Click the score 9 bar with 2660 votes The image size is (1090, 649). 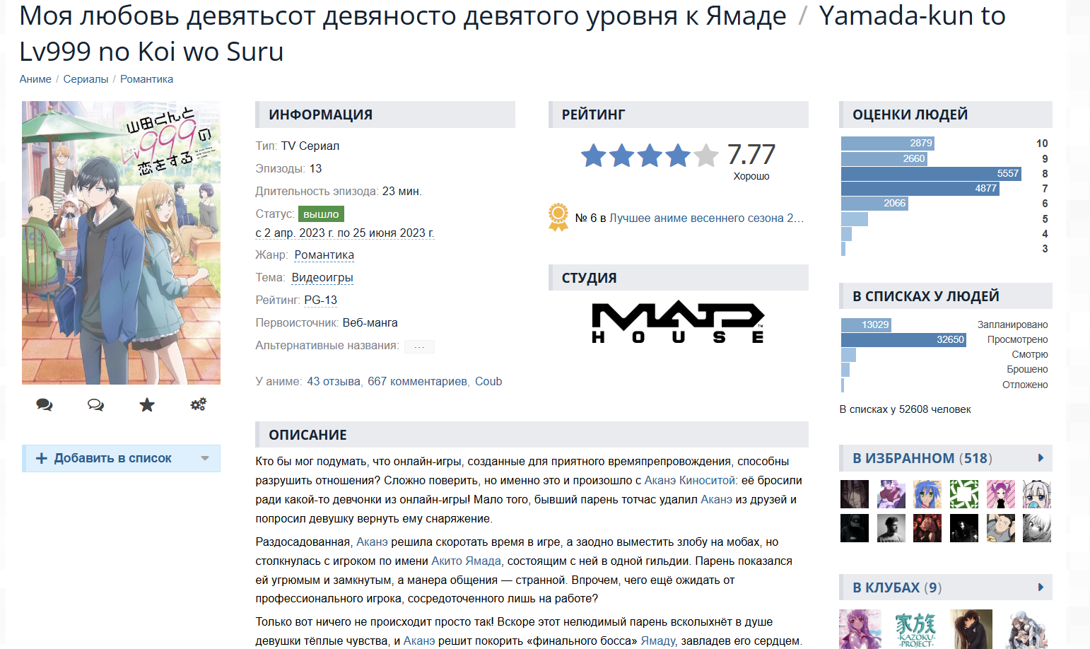click(x=884, y=158)
